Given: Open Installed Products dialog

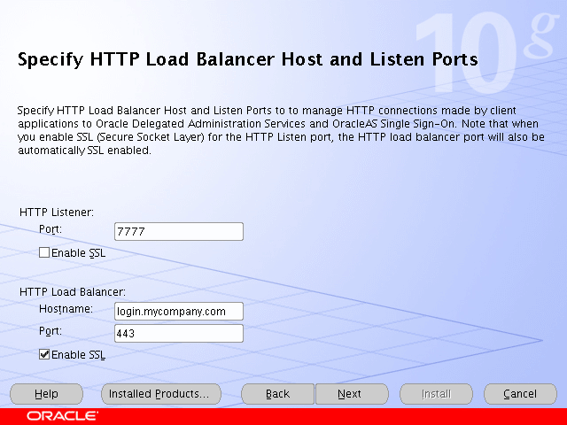Looking at the screenshot, I should [x=161, y=393].
